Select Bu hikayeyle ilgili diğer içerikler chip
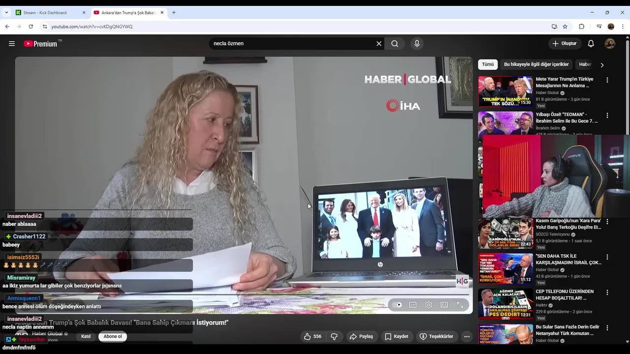The width and height of the screenshot is (630, 354). point(536,64)
